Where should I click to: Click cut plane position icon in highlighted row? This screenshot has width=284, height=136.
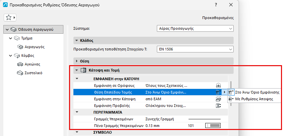click(218, 92)
